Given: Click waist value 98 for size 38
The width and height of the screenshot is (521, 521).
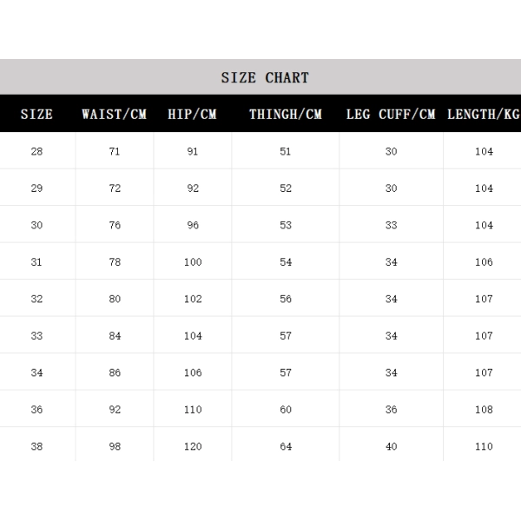Looking at the screenshot, I should 115,446.
